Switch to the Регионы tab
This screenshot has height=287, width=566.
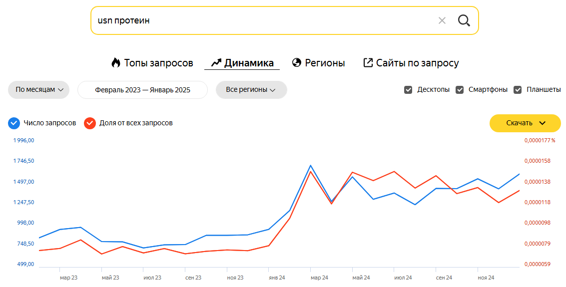(325, 63)
